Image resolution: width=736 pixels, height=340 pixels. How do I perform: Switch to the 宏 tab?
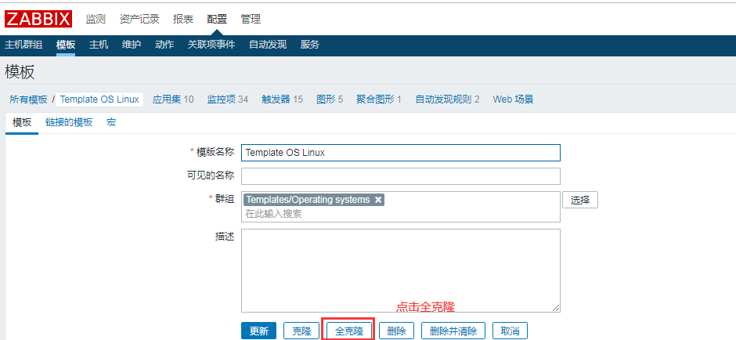click(111, 122)
